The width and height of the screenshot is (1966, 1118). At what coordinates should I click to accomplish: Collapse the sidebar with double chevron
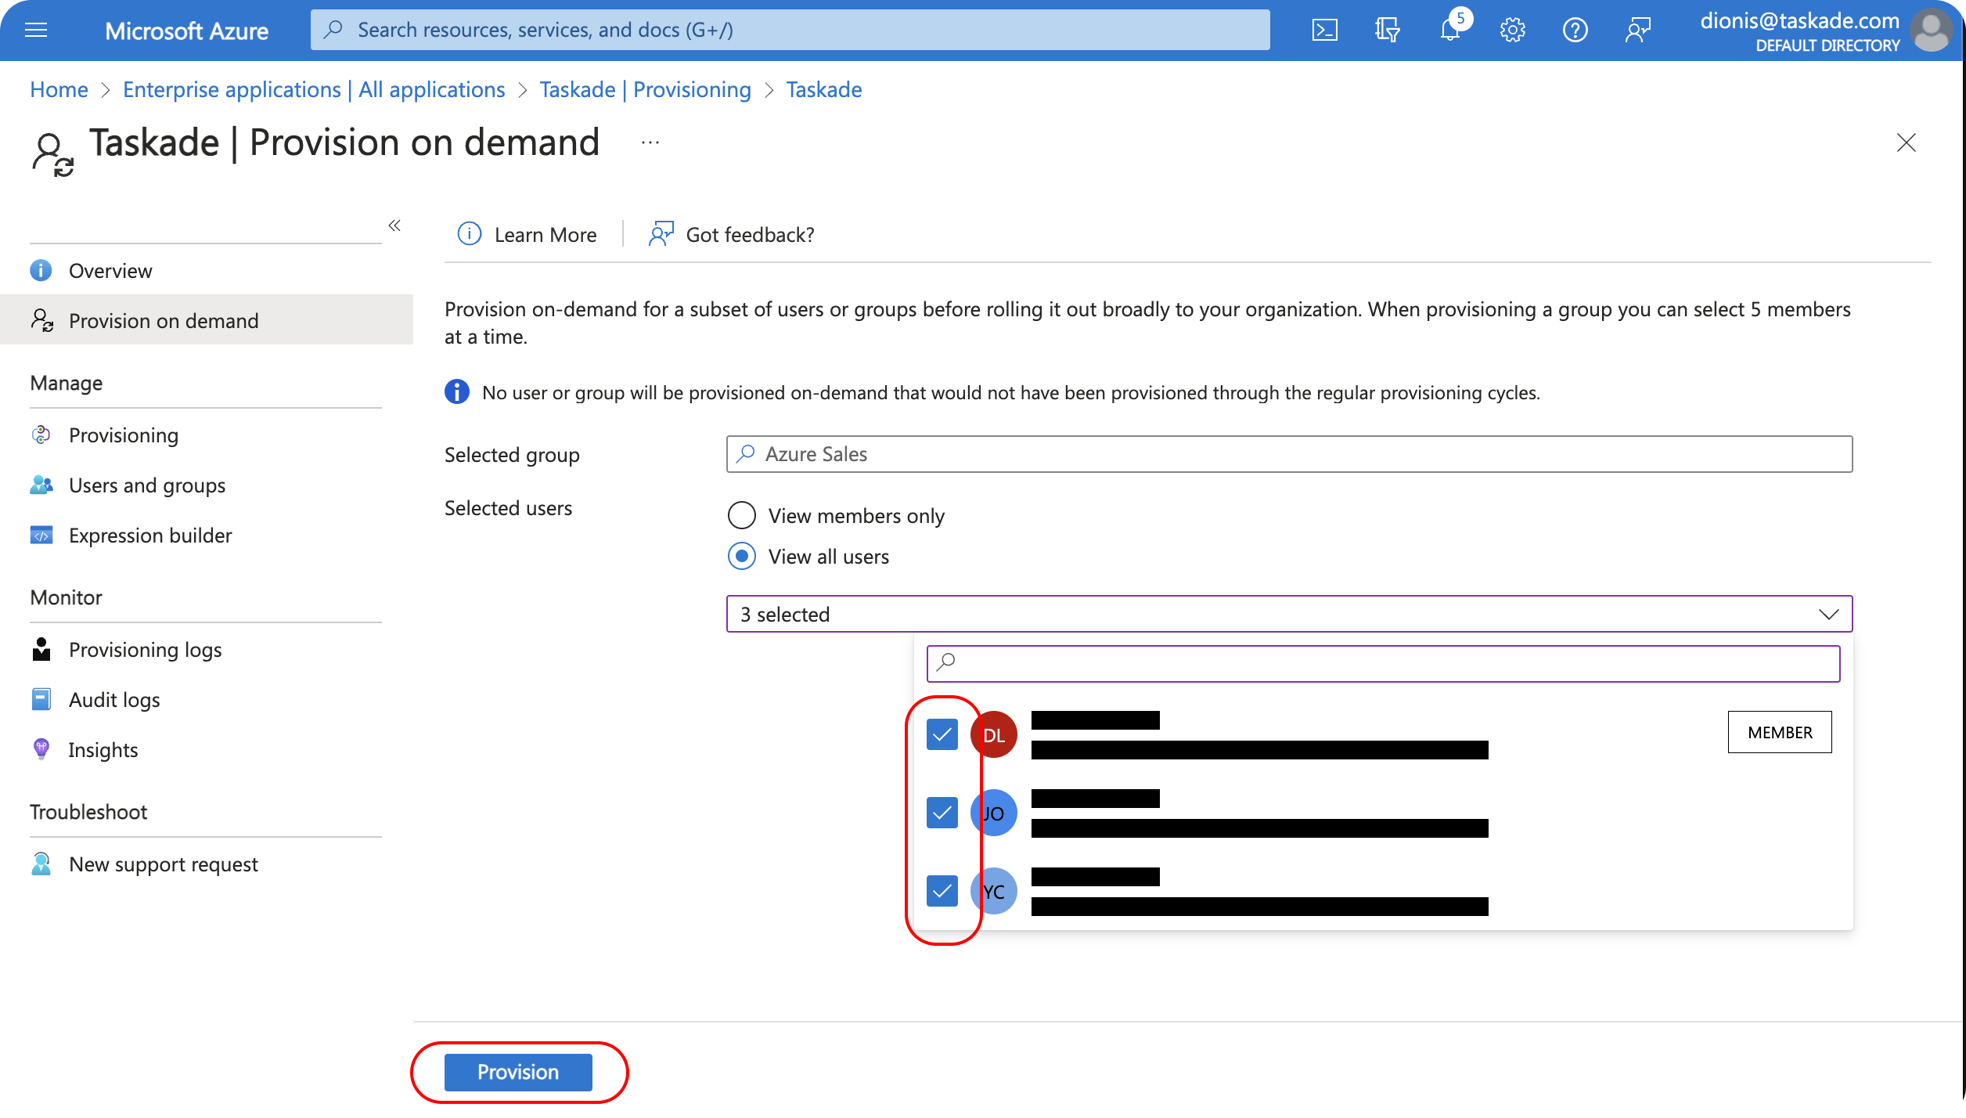click(394, 225)
